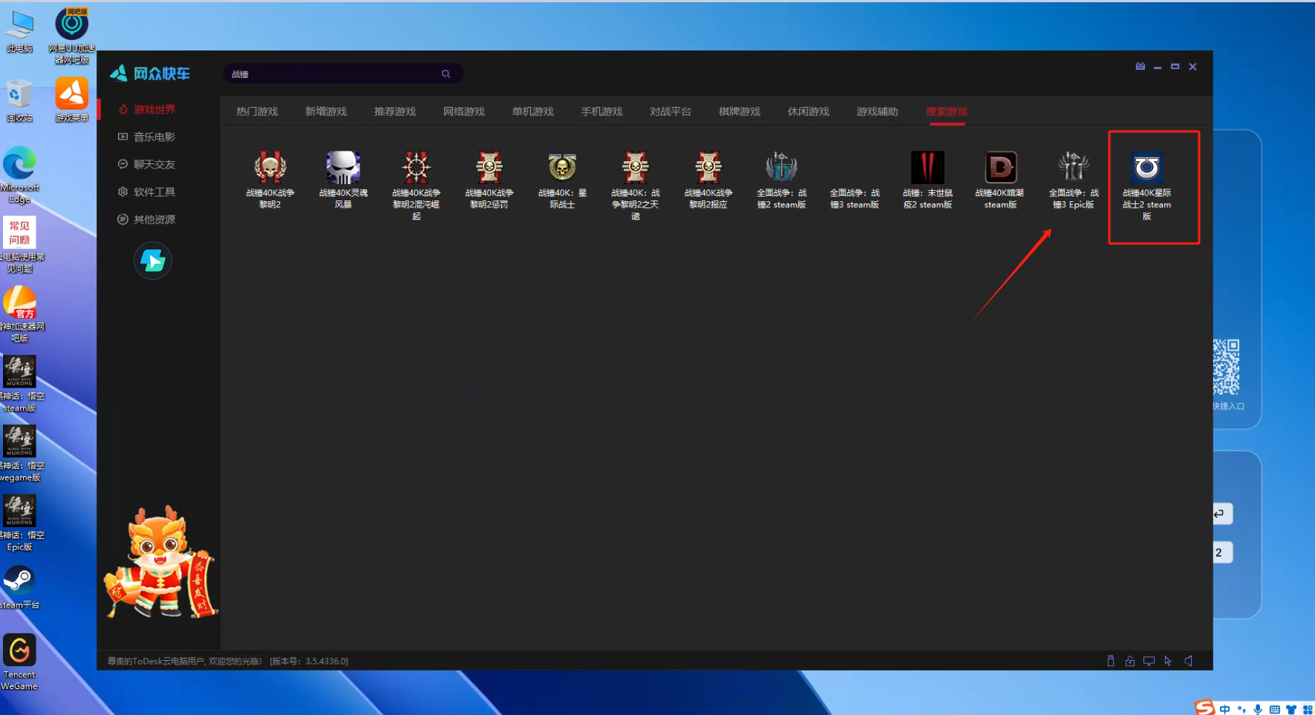Open 其他资源 sidebar section
The height and width of the screenshot is (715, 1315).
tap(147, 219)
